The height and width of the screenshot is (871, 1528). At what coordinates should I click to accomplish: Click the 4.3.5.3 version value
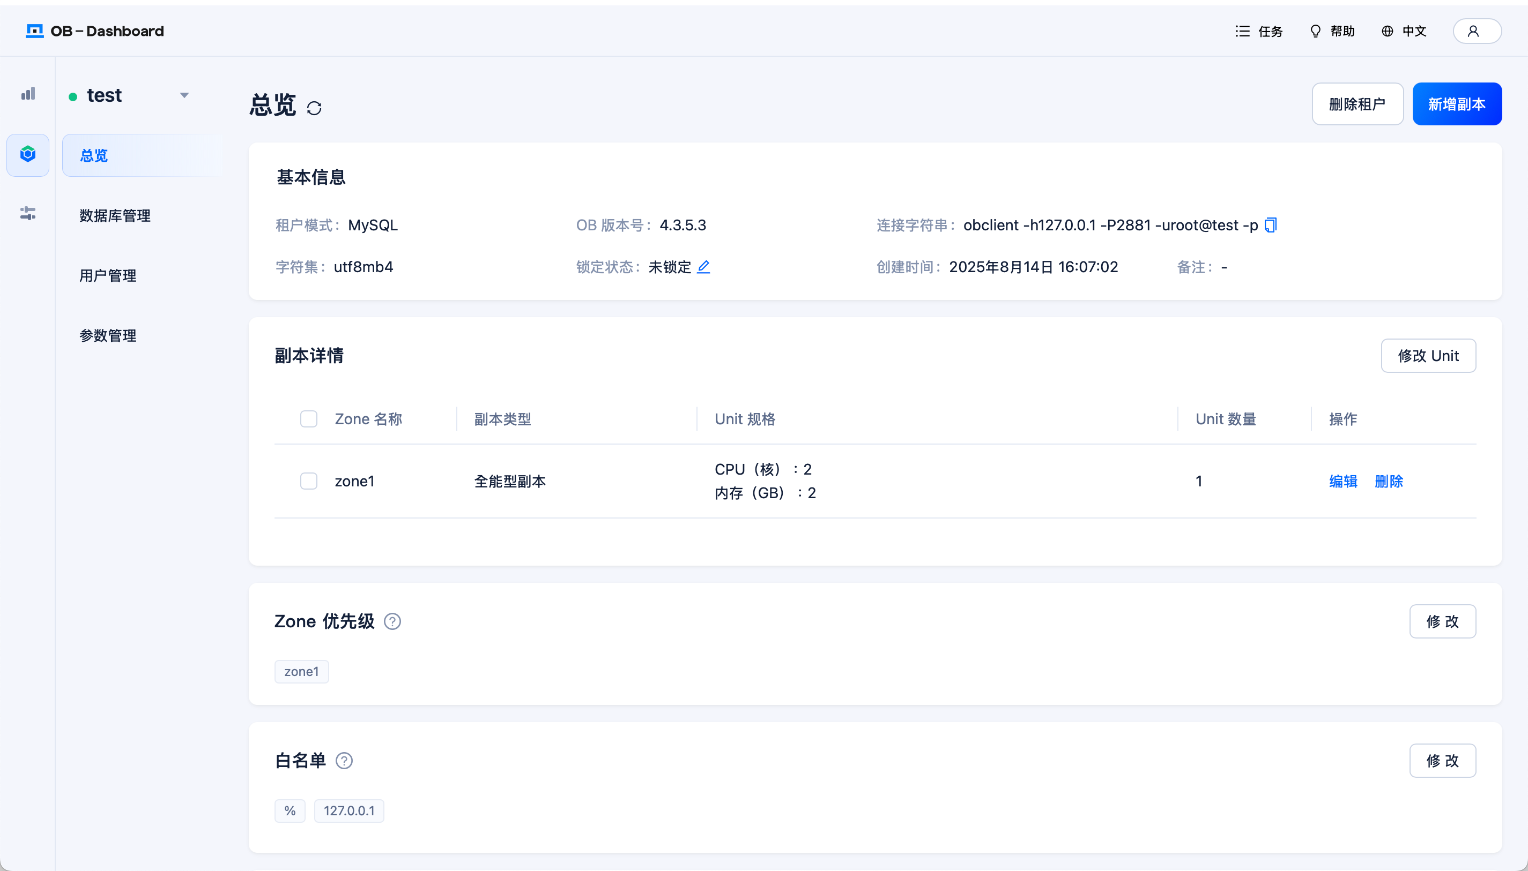683,225
